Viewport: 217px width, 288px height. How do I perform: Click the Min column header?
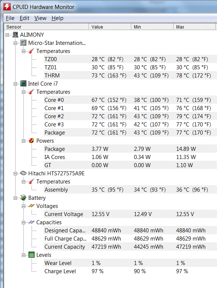click(152, 27)
